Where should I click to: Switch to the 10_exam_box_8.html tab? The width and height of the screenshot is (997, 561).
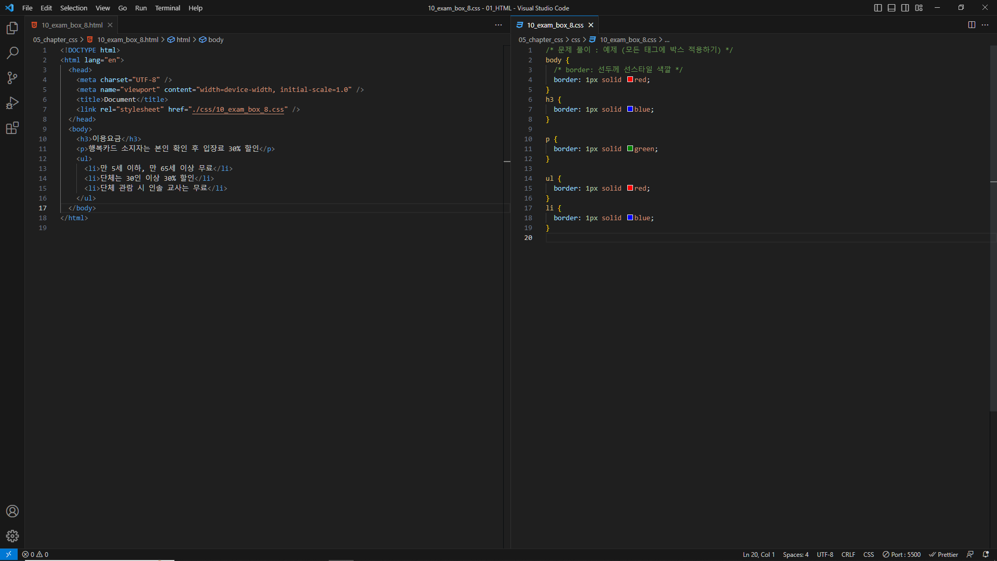pos(72,25)
